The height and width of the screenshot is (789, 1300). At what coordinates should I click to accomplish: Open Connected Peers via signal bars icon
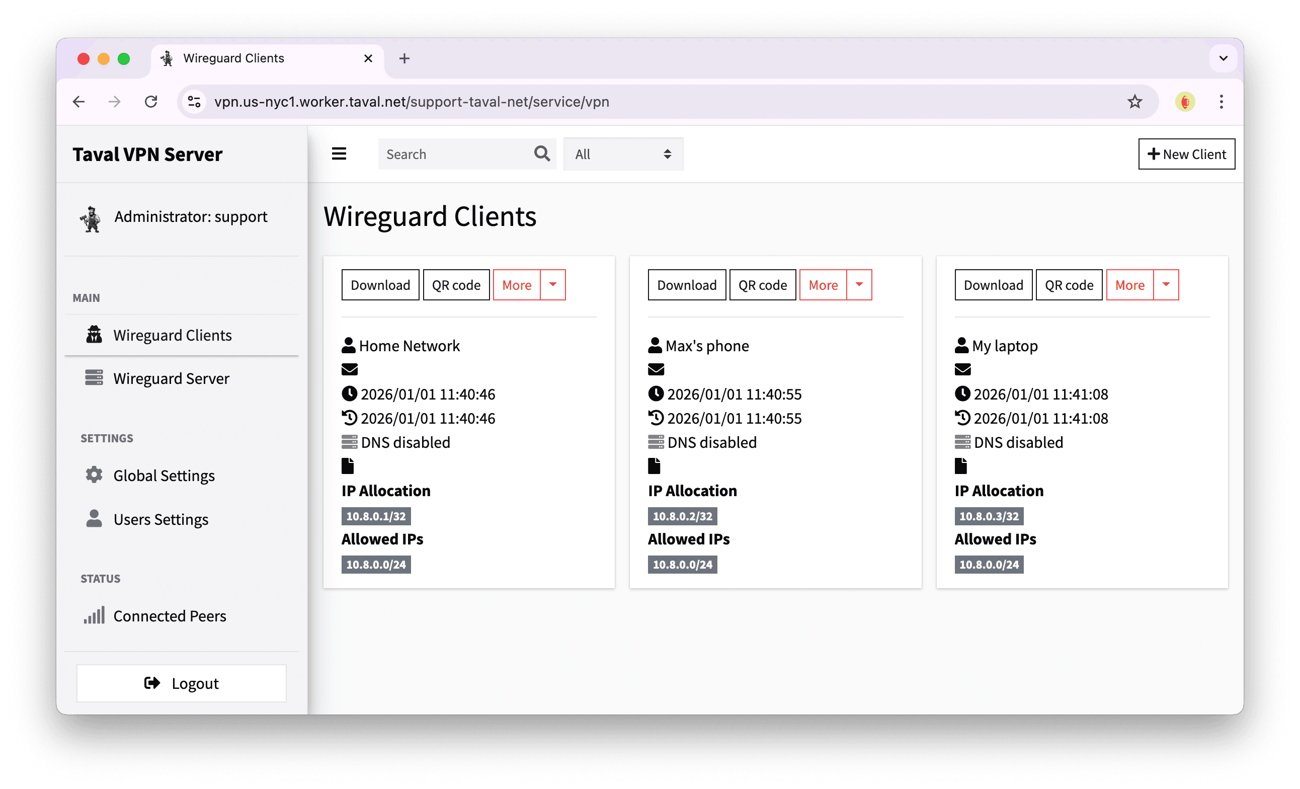(x=95, y=615)
